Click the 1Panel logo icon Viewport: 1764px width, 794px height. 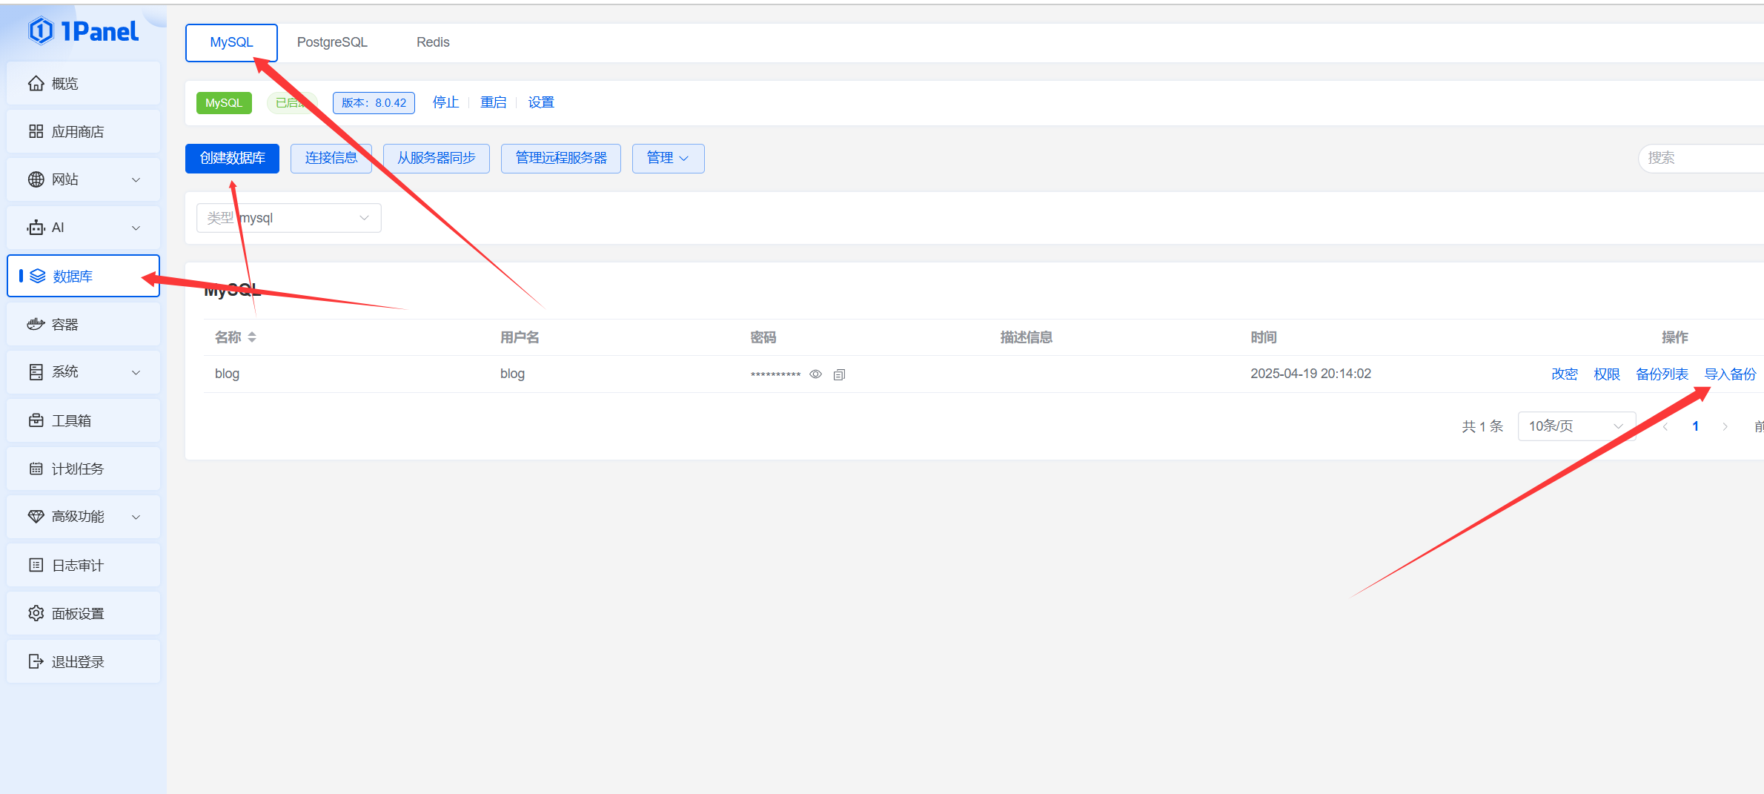click(41, 31)
